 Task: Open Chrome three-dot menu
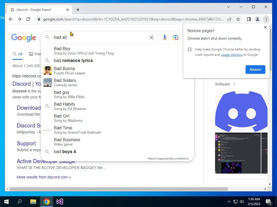[x=266, y=19]
